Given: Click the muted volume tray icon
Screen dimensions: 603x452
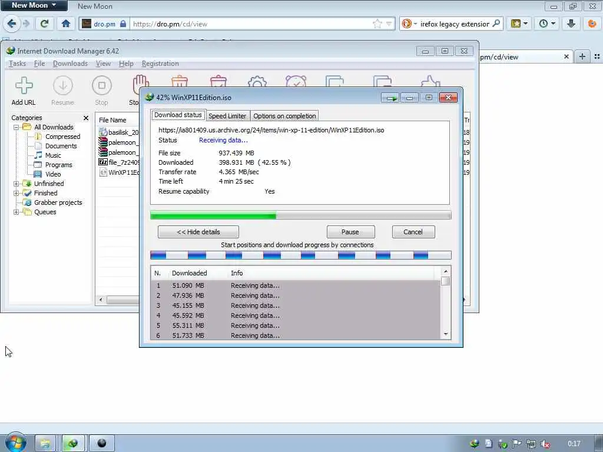Looking at the screenshot, I should click(545, 444).
